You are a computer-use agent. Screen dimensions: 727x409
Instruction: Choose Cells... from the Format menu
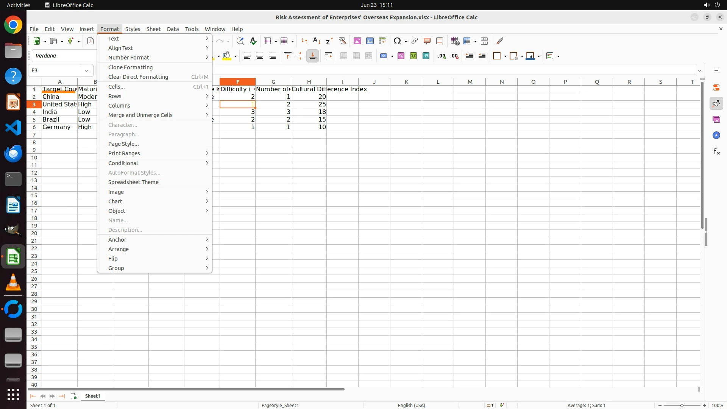[x=117, y=87]
